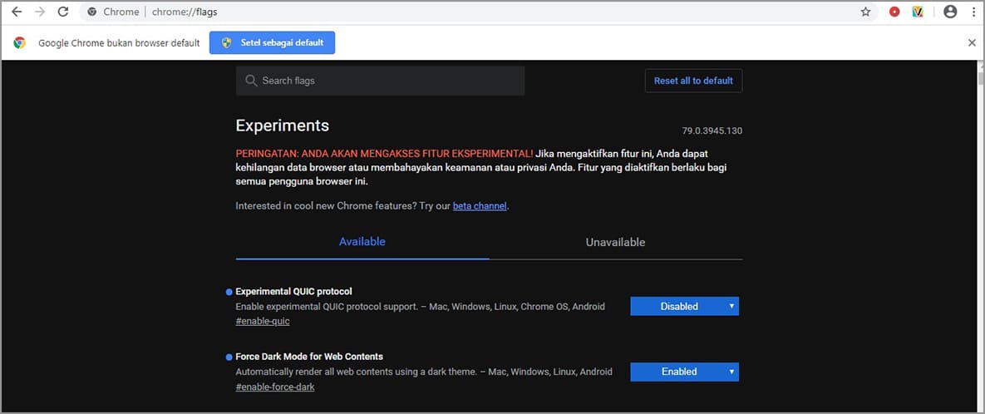Image resolution: width=985 pixels, height=414 pixels.
Task: Open the red extension icon in toolbar
Action: pyautogui.click(x=894, y=12)
